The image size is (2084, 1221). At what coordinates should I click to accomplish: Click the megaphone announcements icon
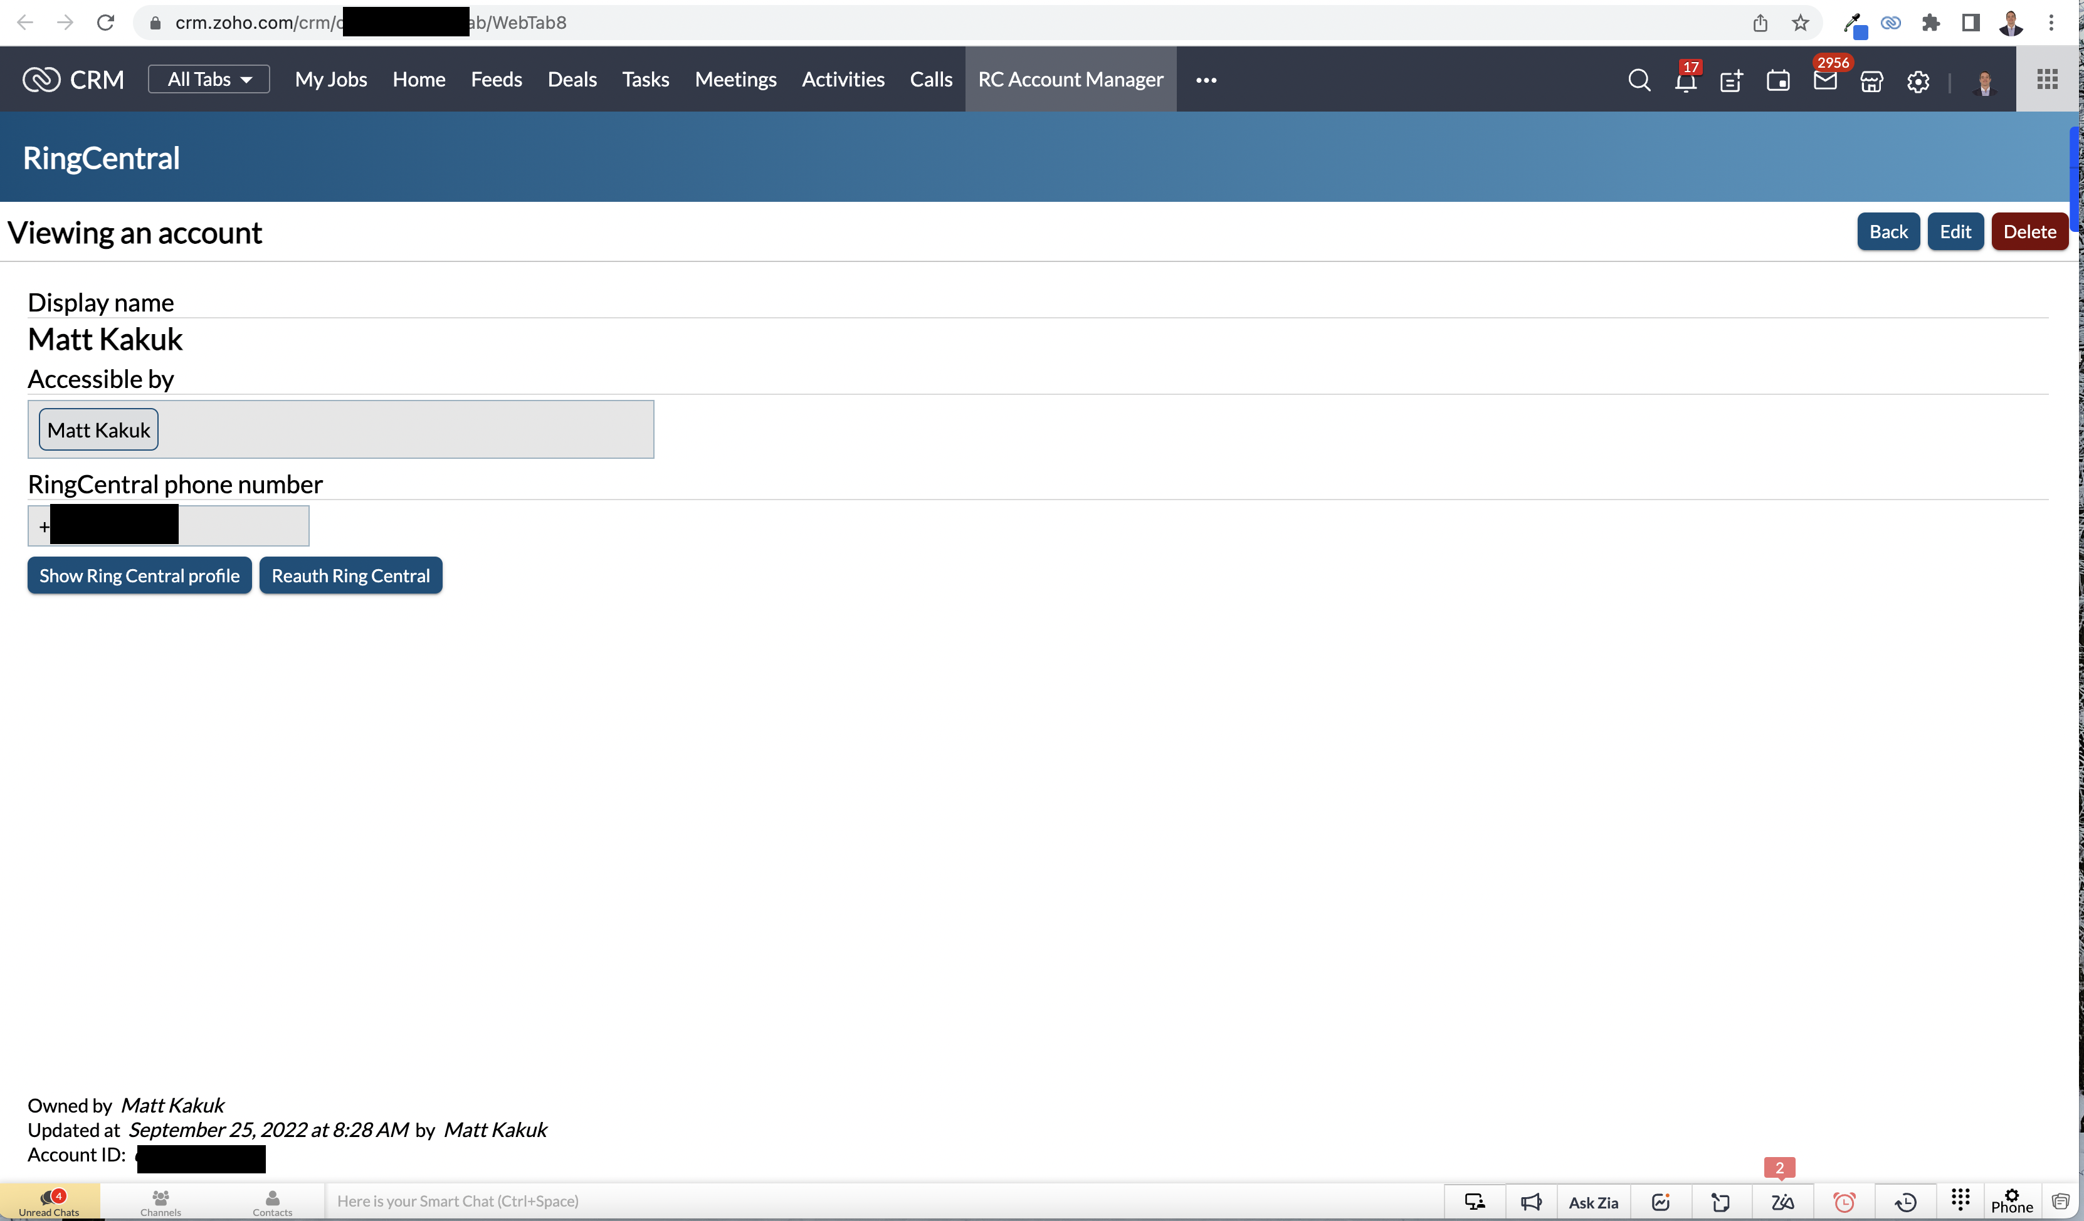point(1531,1202)
